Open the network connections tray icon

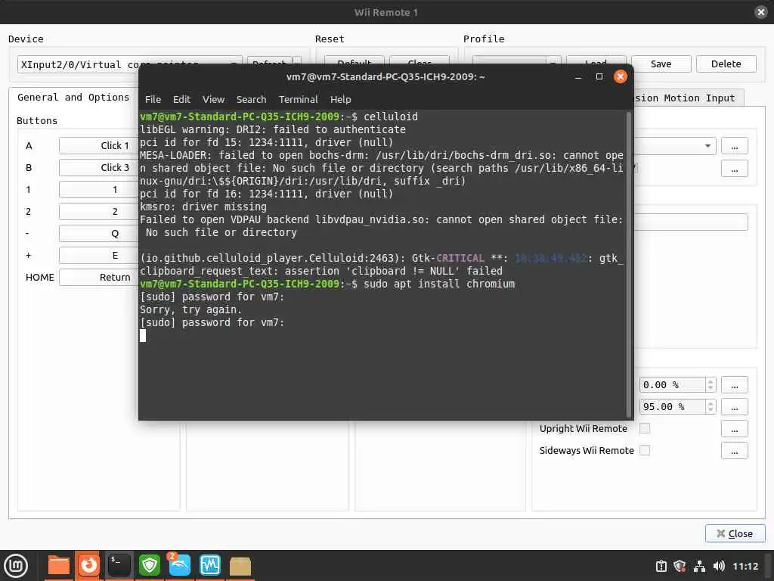(x=699, y=566)
